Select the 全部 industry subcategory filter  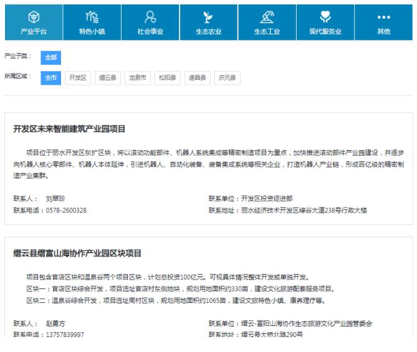pos(50,57)
